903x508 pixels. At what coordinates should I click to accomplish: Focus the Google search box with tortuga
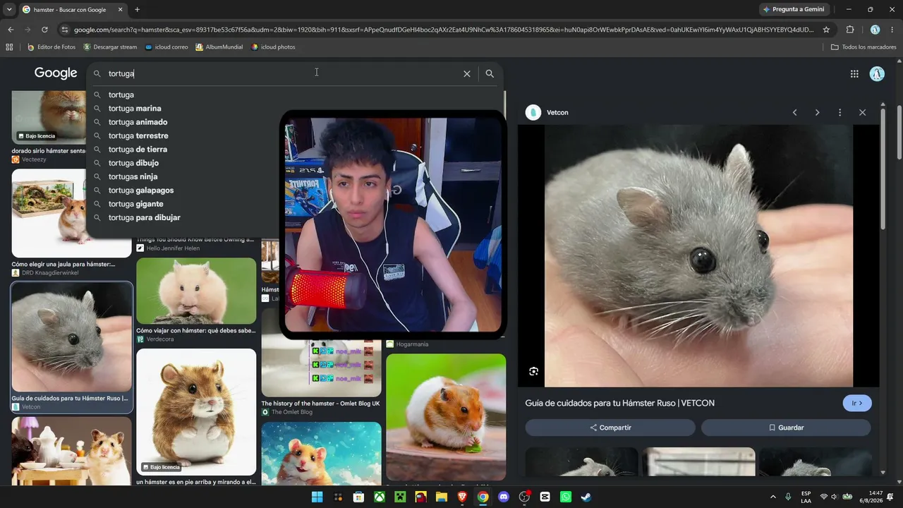pos(282,73)
